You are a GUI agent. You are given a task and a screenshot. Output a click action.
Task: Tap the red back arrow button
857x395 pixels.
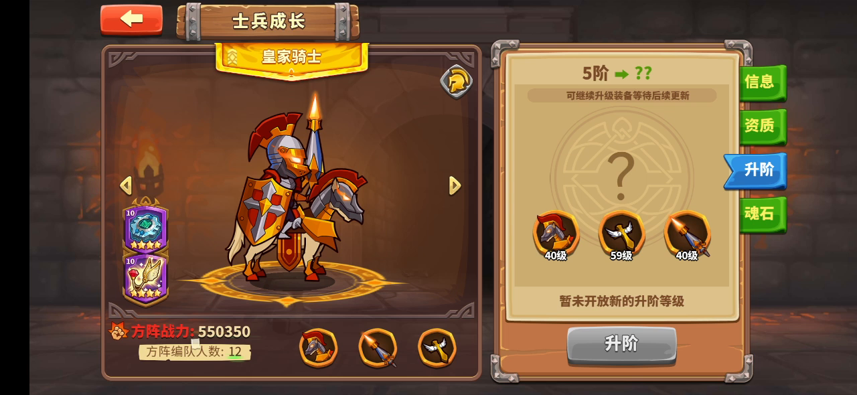(131, 19)
